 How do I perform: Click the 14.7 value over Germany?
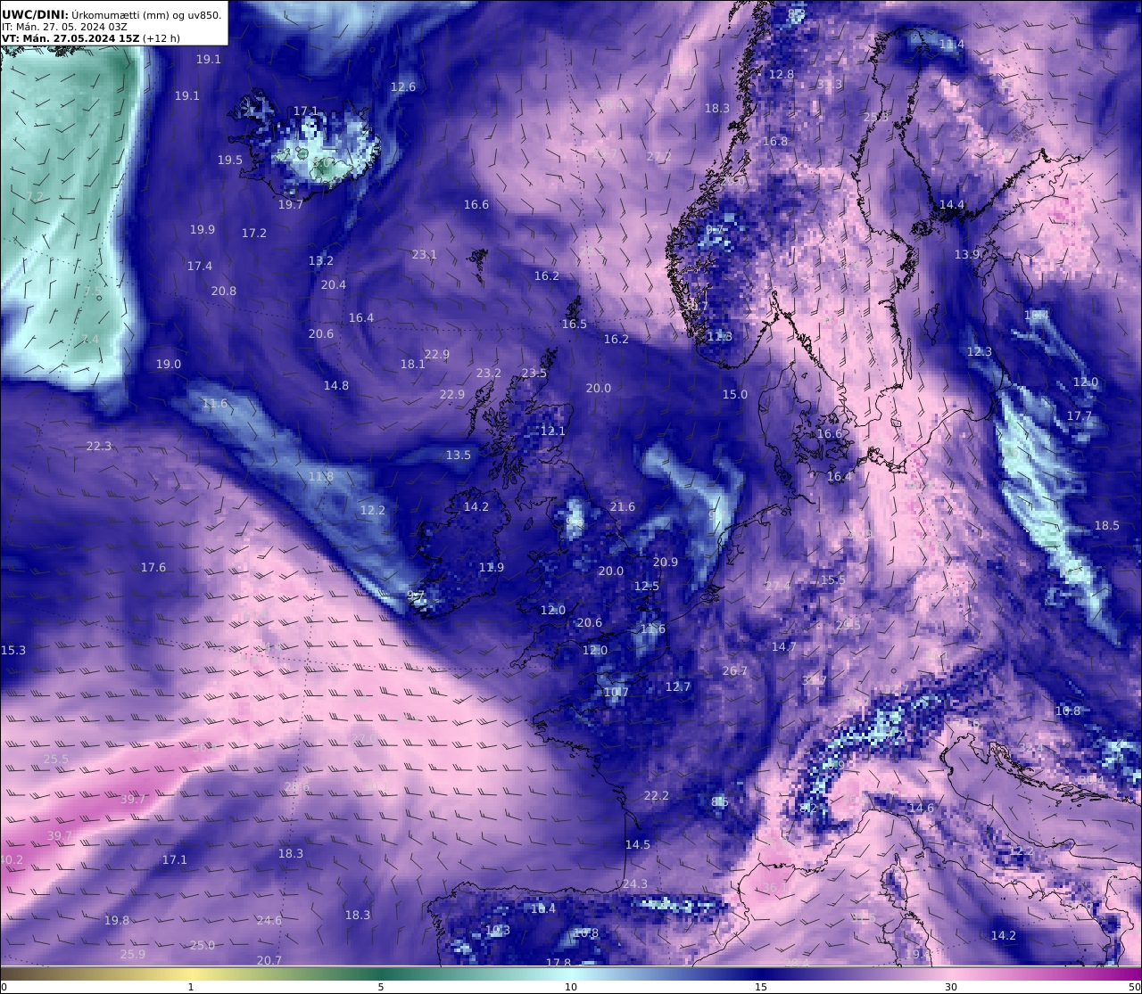(x=784, y=646)
